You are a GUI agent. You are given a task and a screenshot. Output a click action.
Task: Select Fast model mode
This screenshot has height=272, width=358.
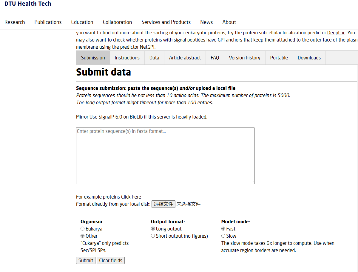pyautogui.click(x=223, y=229)
